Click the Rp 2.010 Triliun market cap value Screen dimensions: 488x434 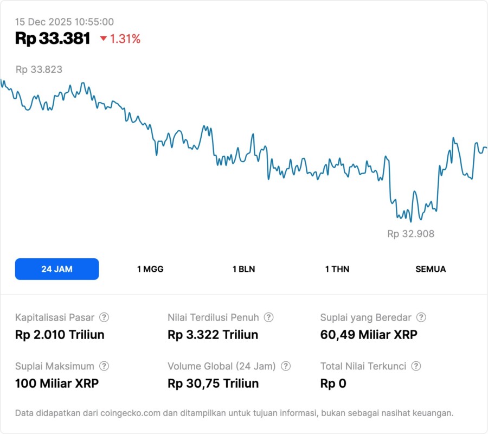click(60, 335)
